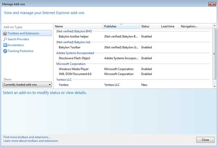Image resolution: width=218 pixels, height=147 pixels.
Task: Select the Yontoo add-on row
Action: click(x=133, y=85)
